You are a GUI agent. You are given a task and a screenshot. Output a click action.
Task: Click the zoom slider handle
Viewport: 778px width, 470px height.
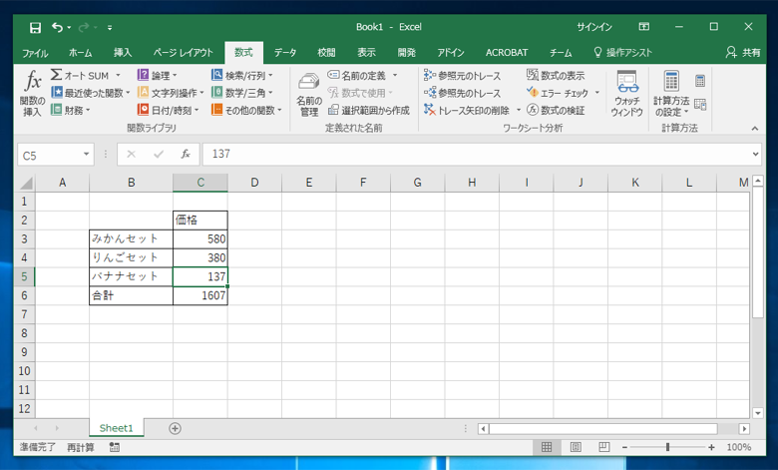click(x=668, y=447)
